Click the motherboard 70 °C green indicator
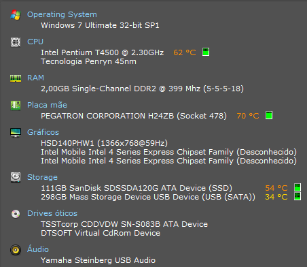Viewport: 307px width, 267px height. point(269,115)
